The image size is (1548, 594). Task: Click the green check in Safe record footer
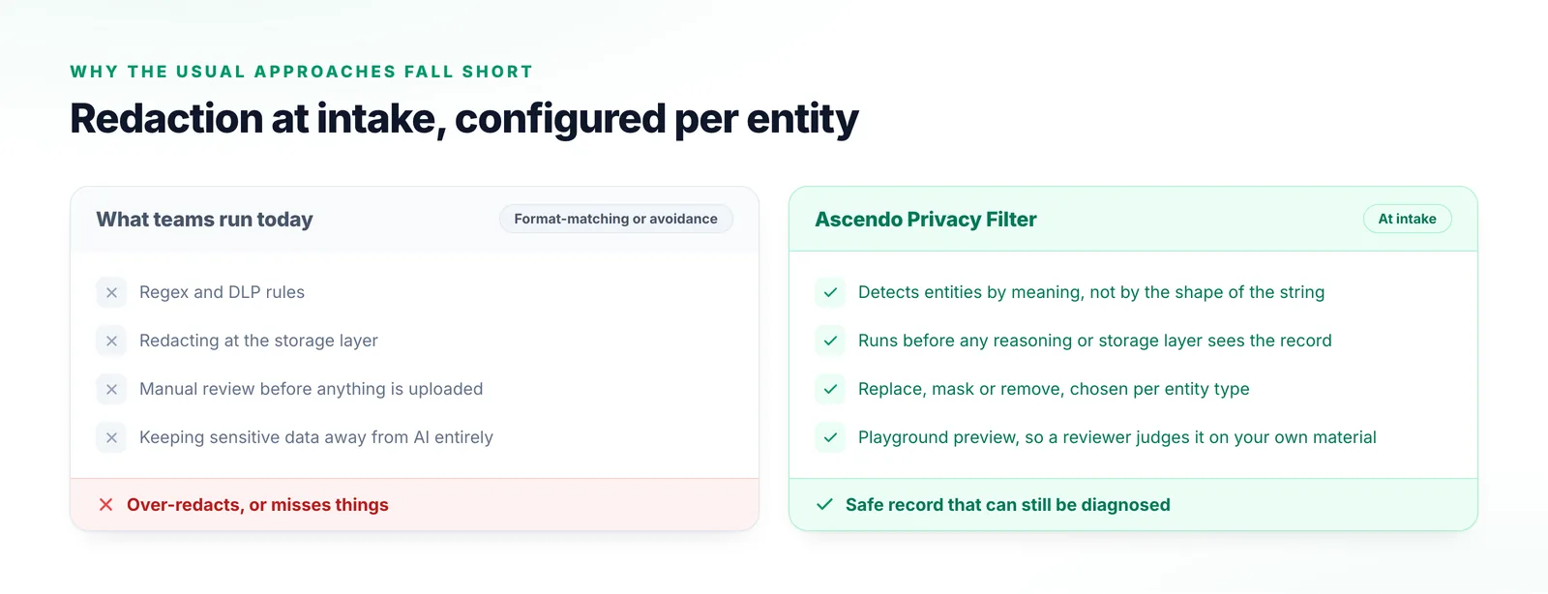click(824, 505)
